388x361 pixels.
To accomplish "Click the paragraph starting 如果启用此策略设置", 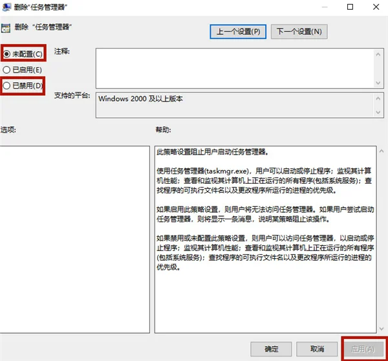I will pos(265,214).
